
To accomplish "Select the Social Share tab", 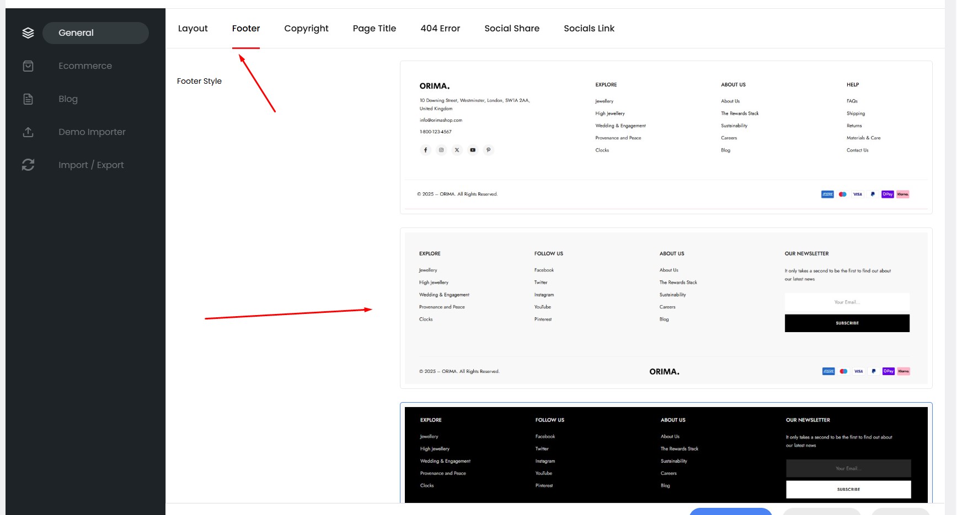I will (511, 29).
